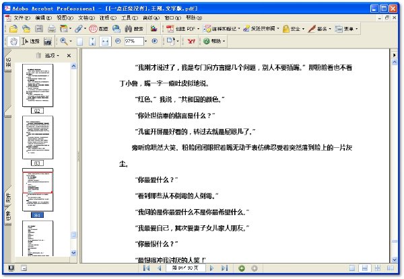This screenshot has width=404, height=279.
Task: Click the paperclip attach icon
Action: tap(79, 28)
